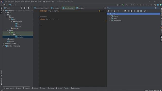Image resolution: width=162 pixels, height=91 pixels.
Task: Collapse the main folder
Action: click(x=8, y=17)
